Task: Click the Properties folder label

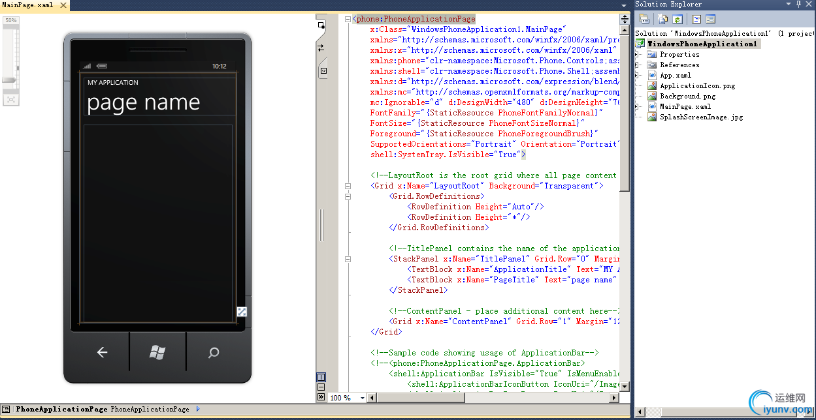Action: [679, 55]
